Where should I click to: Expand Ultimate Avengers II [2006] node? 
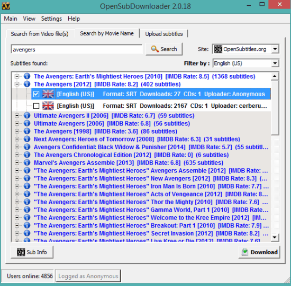pyautogui.click(x=17, y=116)
